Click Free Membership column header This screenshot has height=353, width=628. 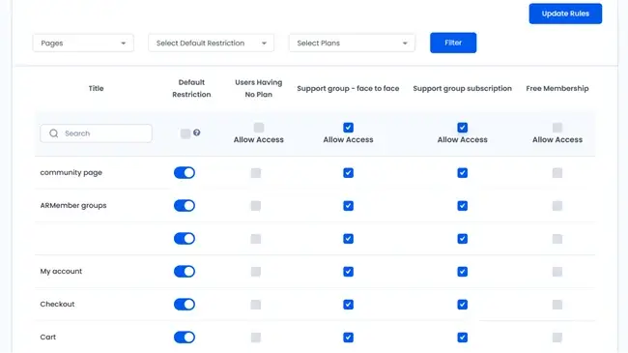pyautogui.click(x=557, y=88)
